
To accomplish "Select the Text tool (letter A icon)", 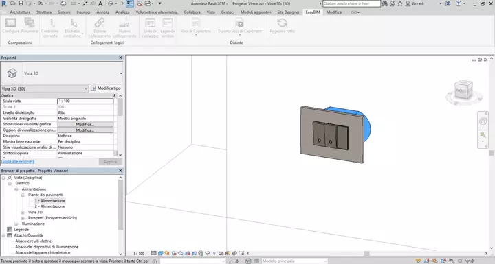I will (100, 4).
